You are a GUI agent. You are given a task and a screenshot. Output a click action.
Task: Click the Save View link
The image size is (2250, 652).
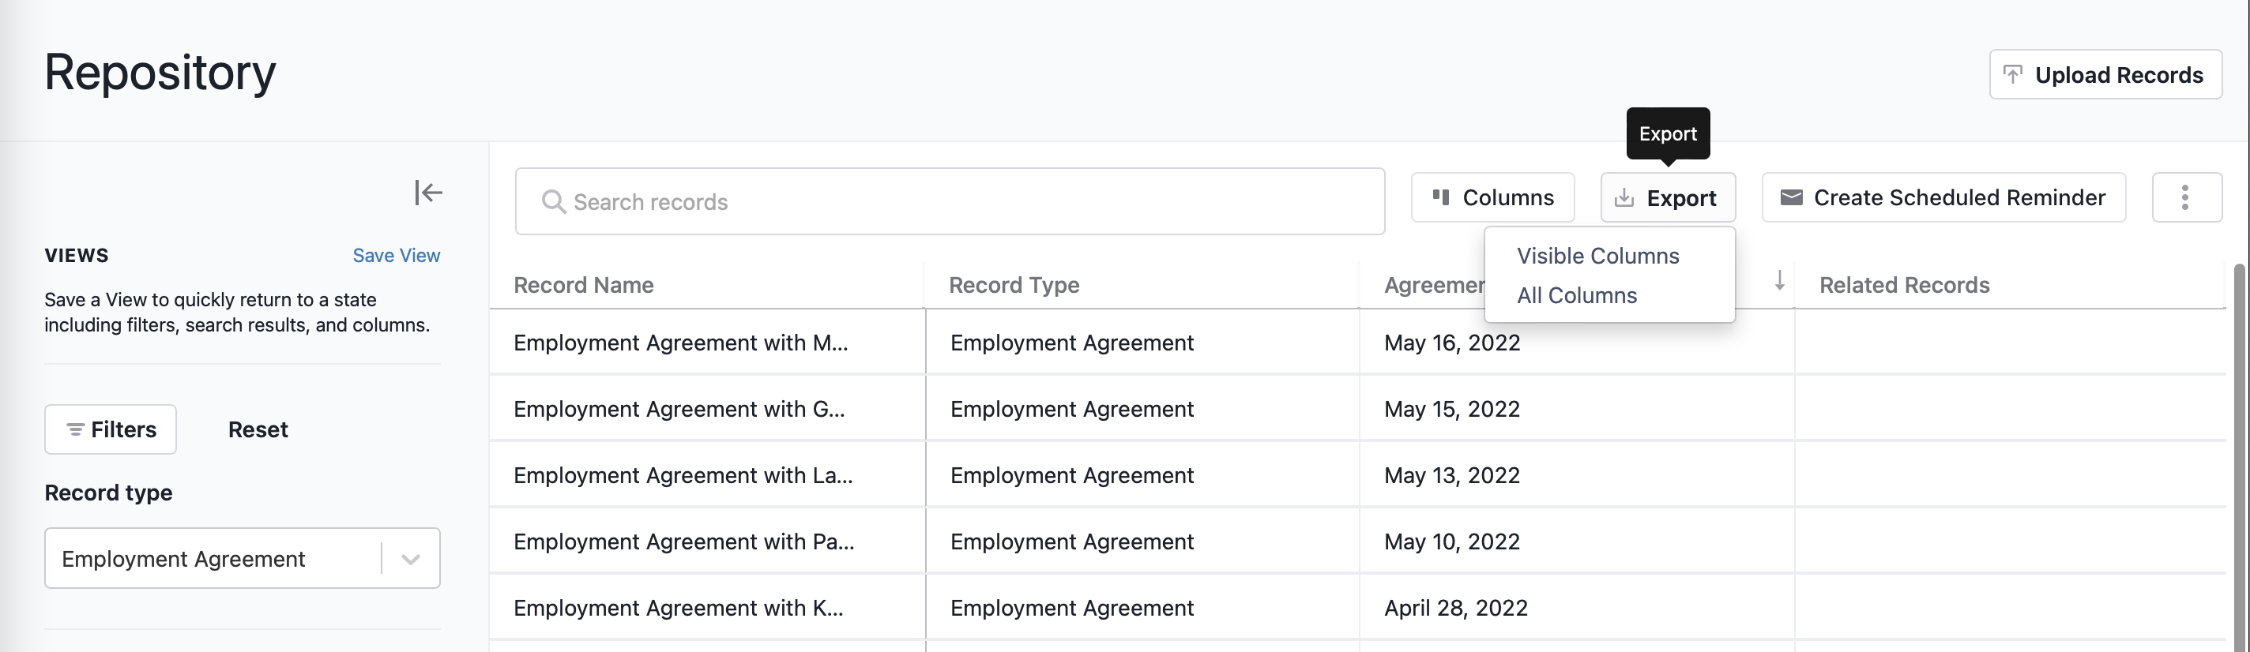[397, 255]
